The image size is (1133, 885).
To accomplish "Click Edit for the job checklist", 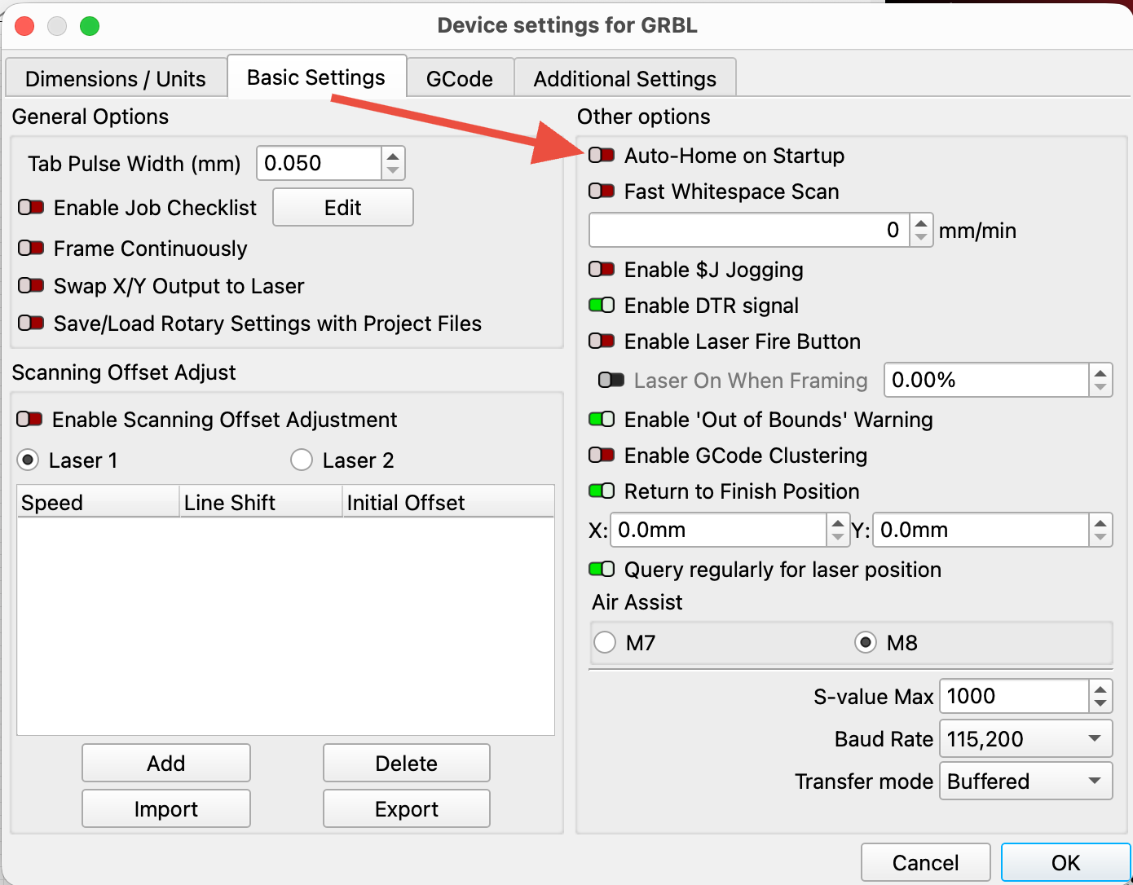I will click(x=342, y=207).
